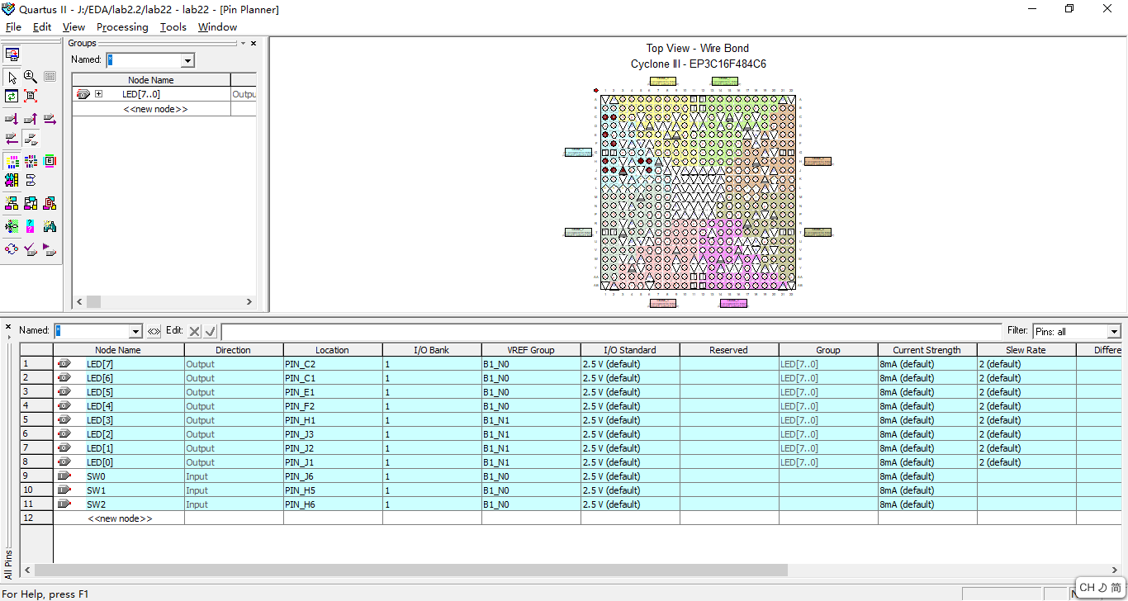Click <<new node>> in All Pins table
The height and width of the screenshot is (601, 1128).
[120, 518]
